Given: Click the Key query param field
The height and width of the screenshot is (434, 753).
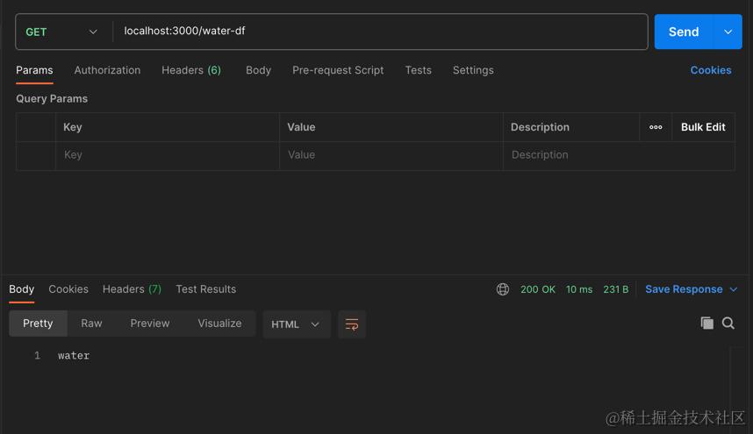Looking at the screenshot, I should point(167,155).
